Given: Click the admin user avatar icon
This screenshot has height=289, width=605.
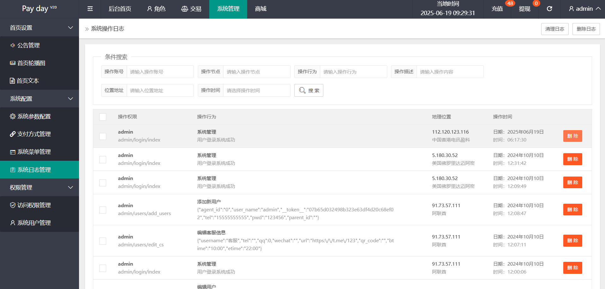Looking at the screenshot, I should pos(571,9).
